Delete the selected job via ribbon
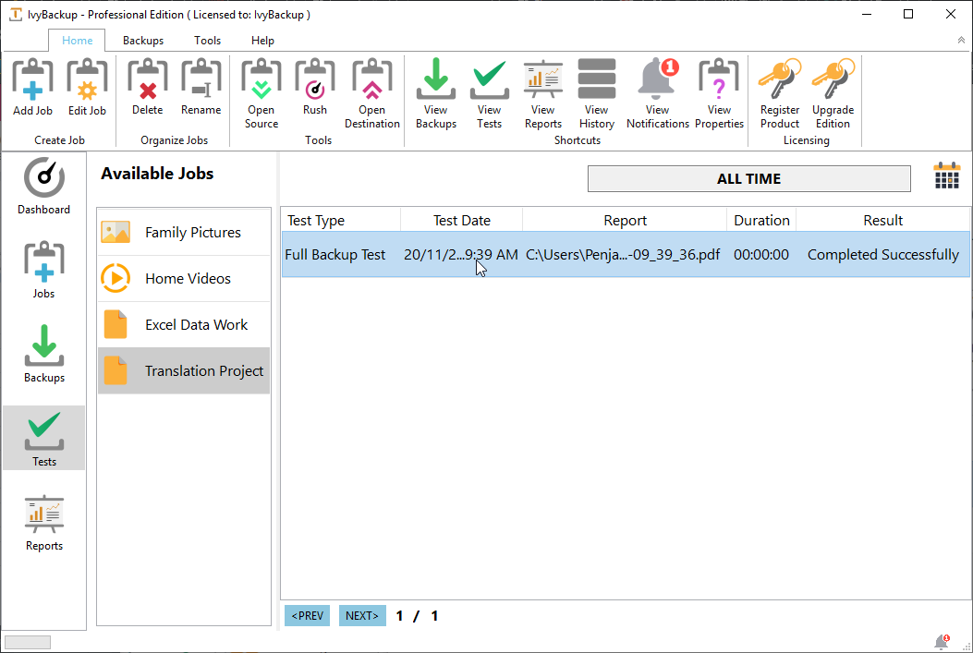 (148, 87)
